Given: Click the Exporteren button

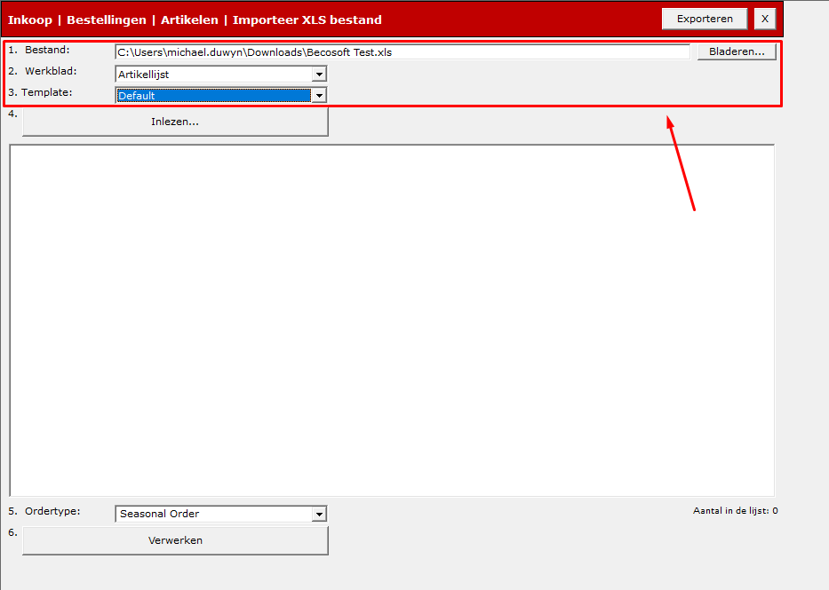Looking at the screenshot, I should coord(705,19).
